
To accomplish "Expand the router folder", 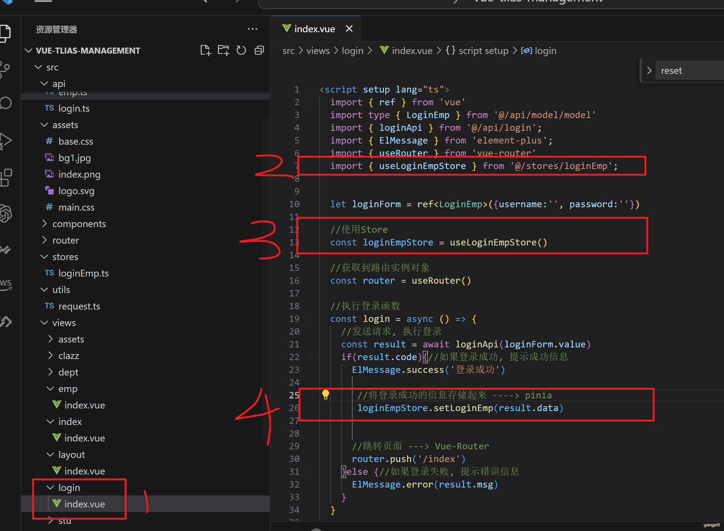I will pos(44,240).
